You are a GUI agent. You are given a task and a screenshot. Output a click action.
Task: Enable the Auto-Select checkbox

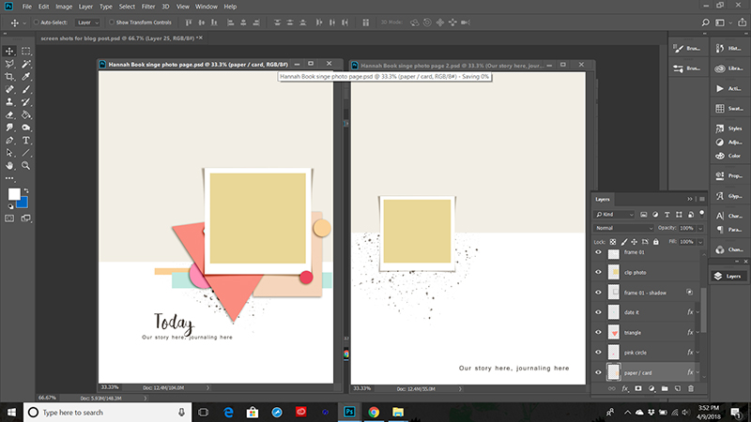click(37, 22)
